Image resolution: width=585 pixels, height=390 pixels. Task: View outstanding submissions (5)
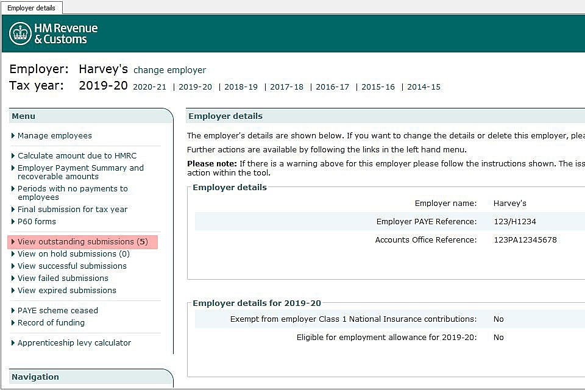tap(82, 242)
